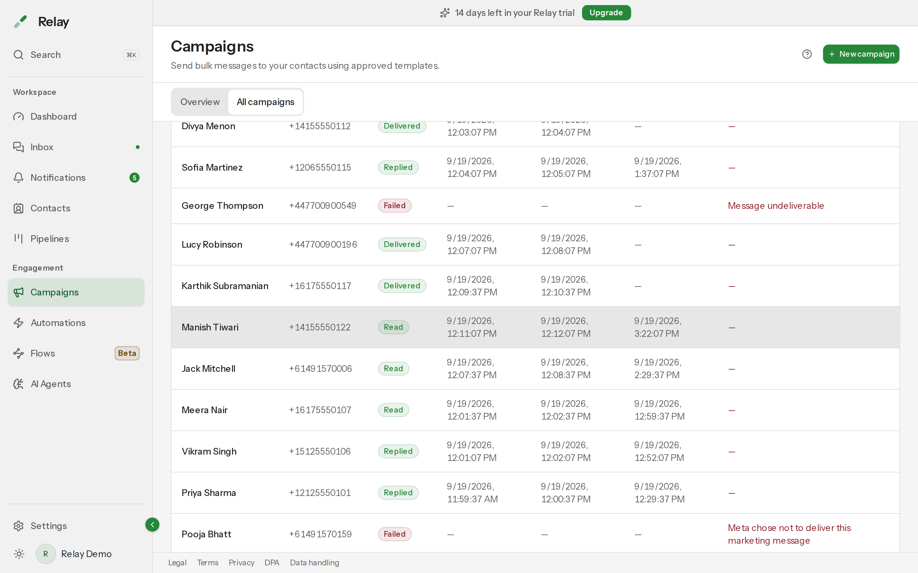Click the Read badge for Meera Nair
This screenshot has height=573, width=918.
(x=393, y=410)
